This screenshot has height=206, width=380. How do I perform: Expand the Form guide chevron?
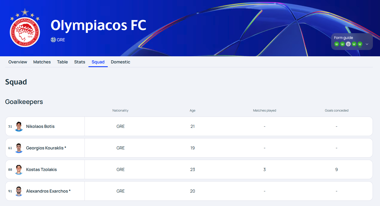point(367,44)
